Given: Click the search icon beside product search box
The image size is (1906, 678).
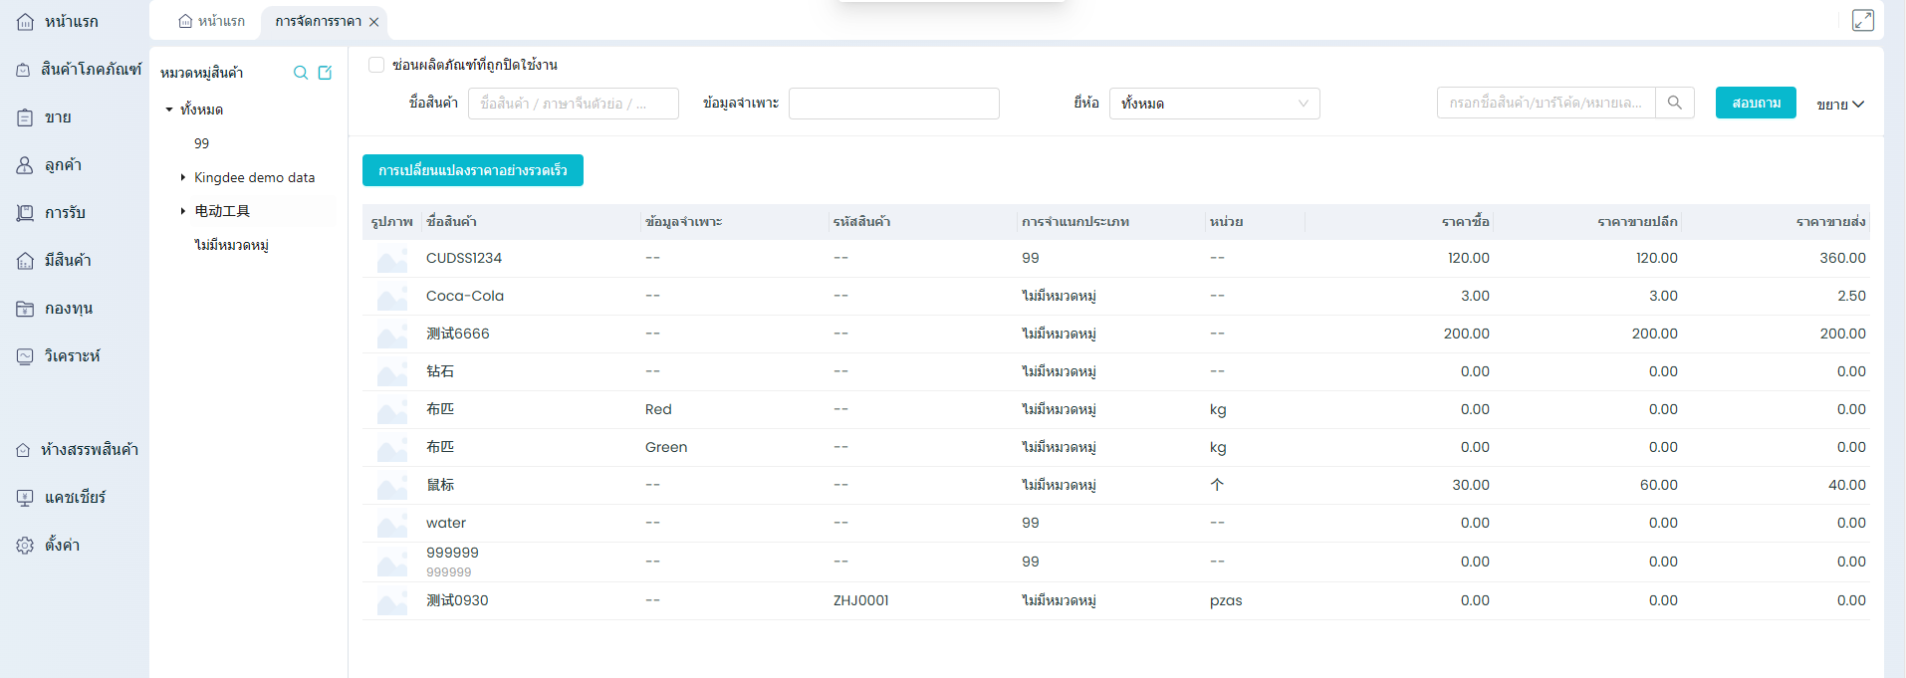Looking at the screenshot, I should coord(1675,103).
